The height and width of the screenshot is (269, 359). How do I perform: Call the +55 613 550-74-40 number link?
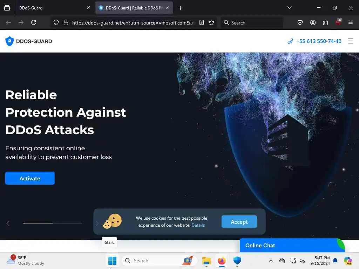click(x=314, y=41)
